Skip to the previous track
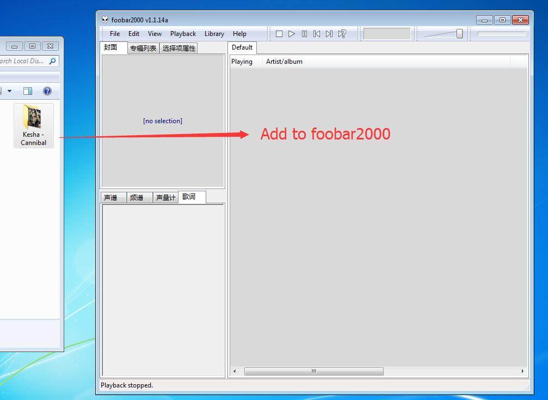Viewport: 548px width, 400px height. (317, 34)
